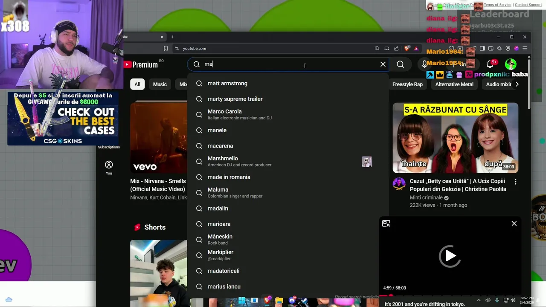The height and width of the screenshot is (307, 546).
Task: Pick the marioara suggestion
Action: click(x=288, y=224)
